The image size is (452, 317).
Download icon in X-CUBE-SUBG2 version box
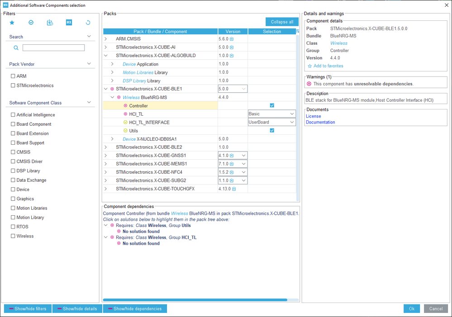[x=232, y=181]
